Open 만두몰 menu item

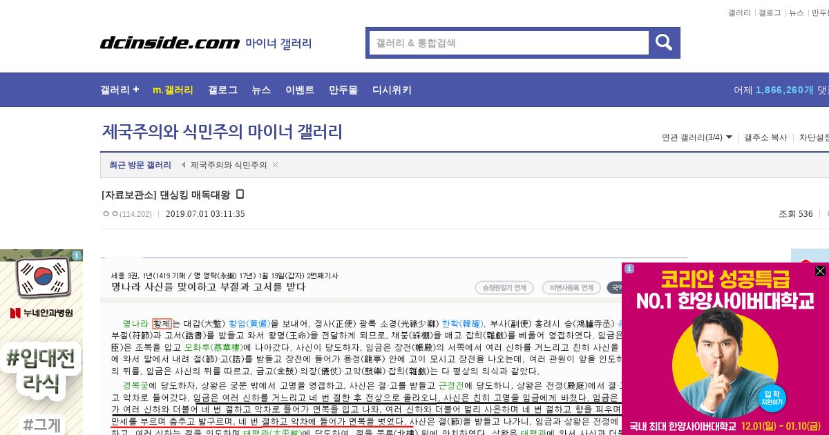pyautogui.click(x=343, y=90)
